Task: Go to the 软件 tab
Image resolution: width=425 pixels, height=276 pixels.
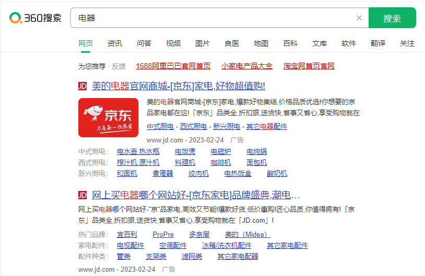Action: pyautogui.click(x=349, y=43)
